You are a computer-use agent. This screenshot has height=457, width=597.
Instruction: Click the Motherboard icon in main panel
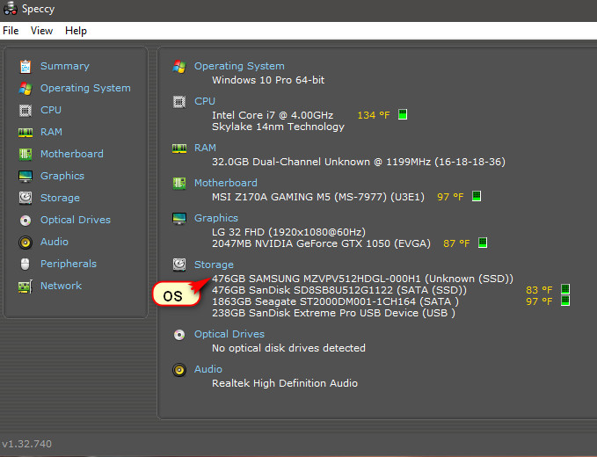pyautogui.click(x=179, y=184)
